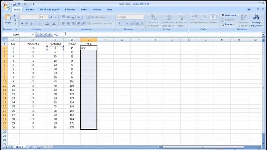Align text to bottom of cell

(73, 17)
